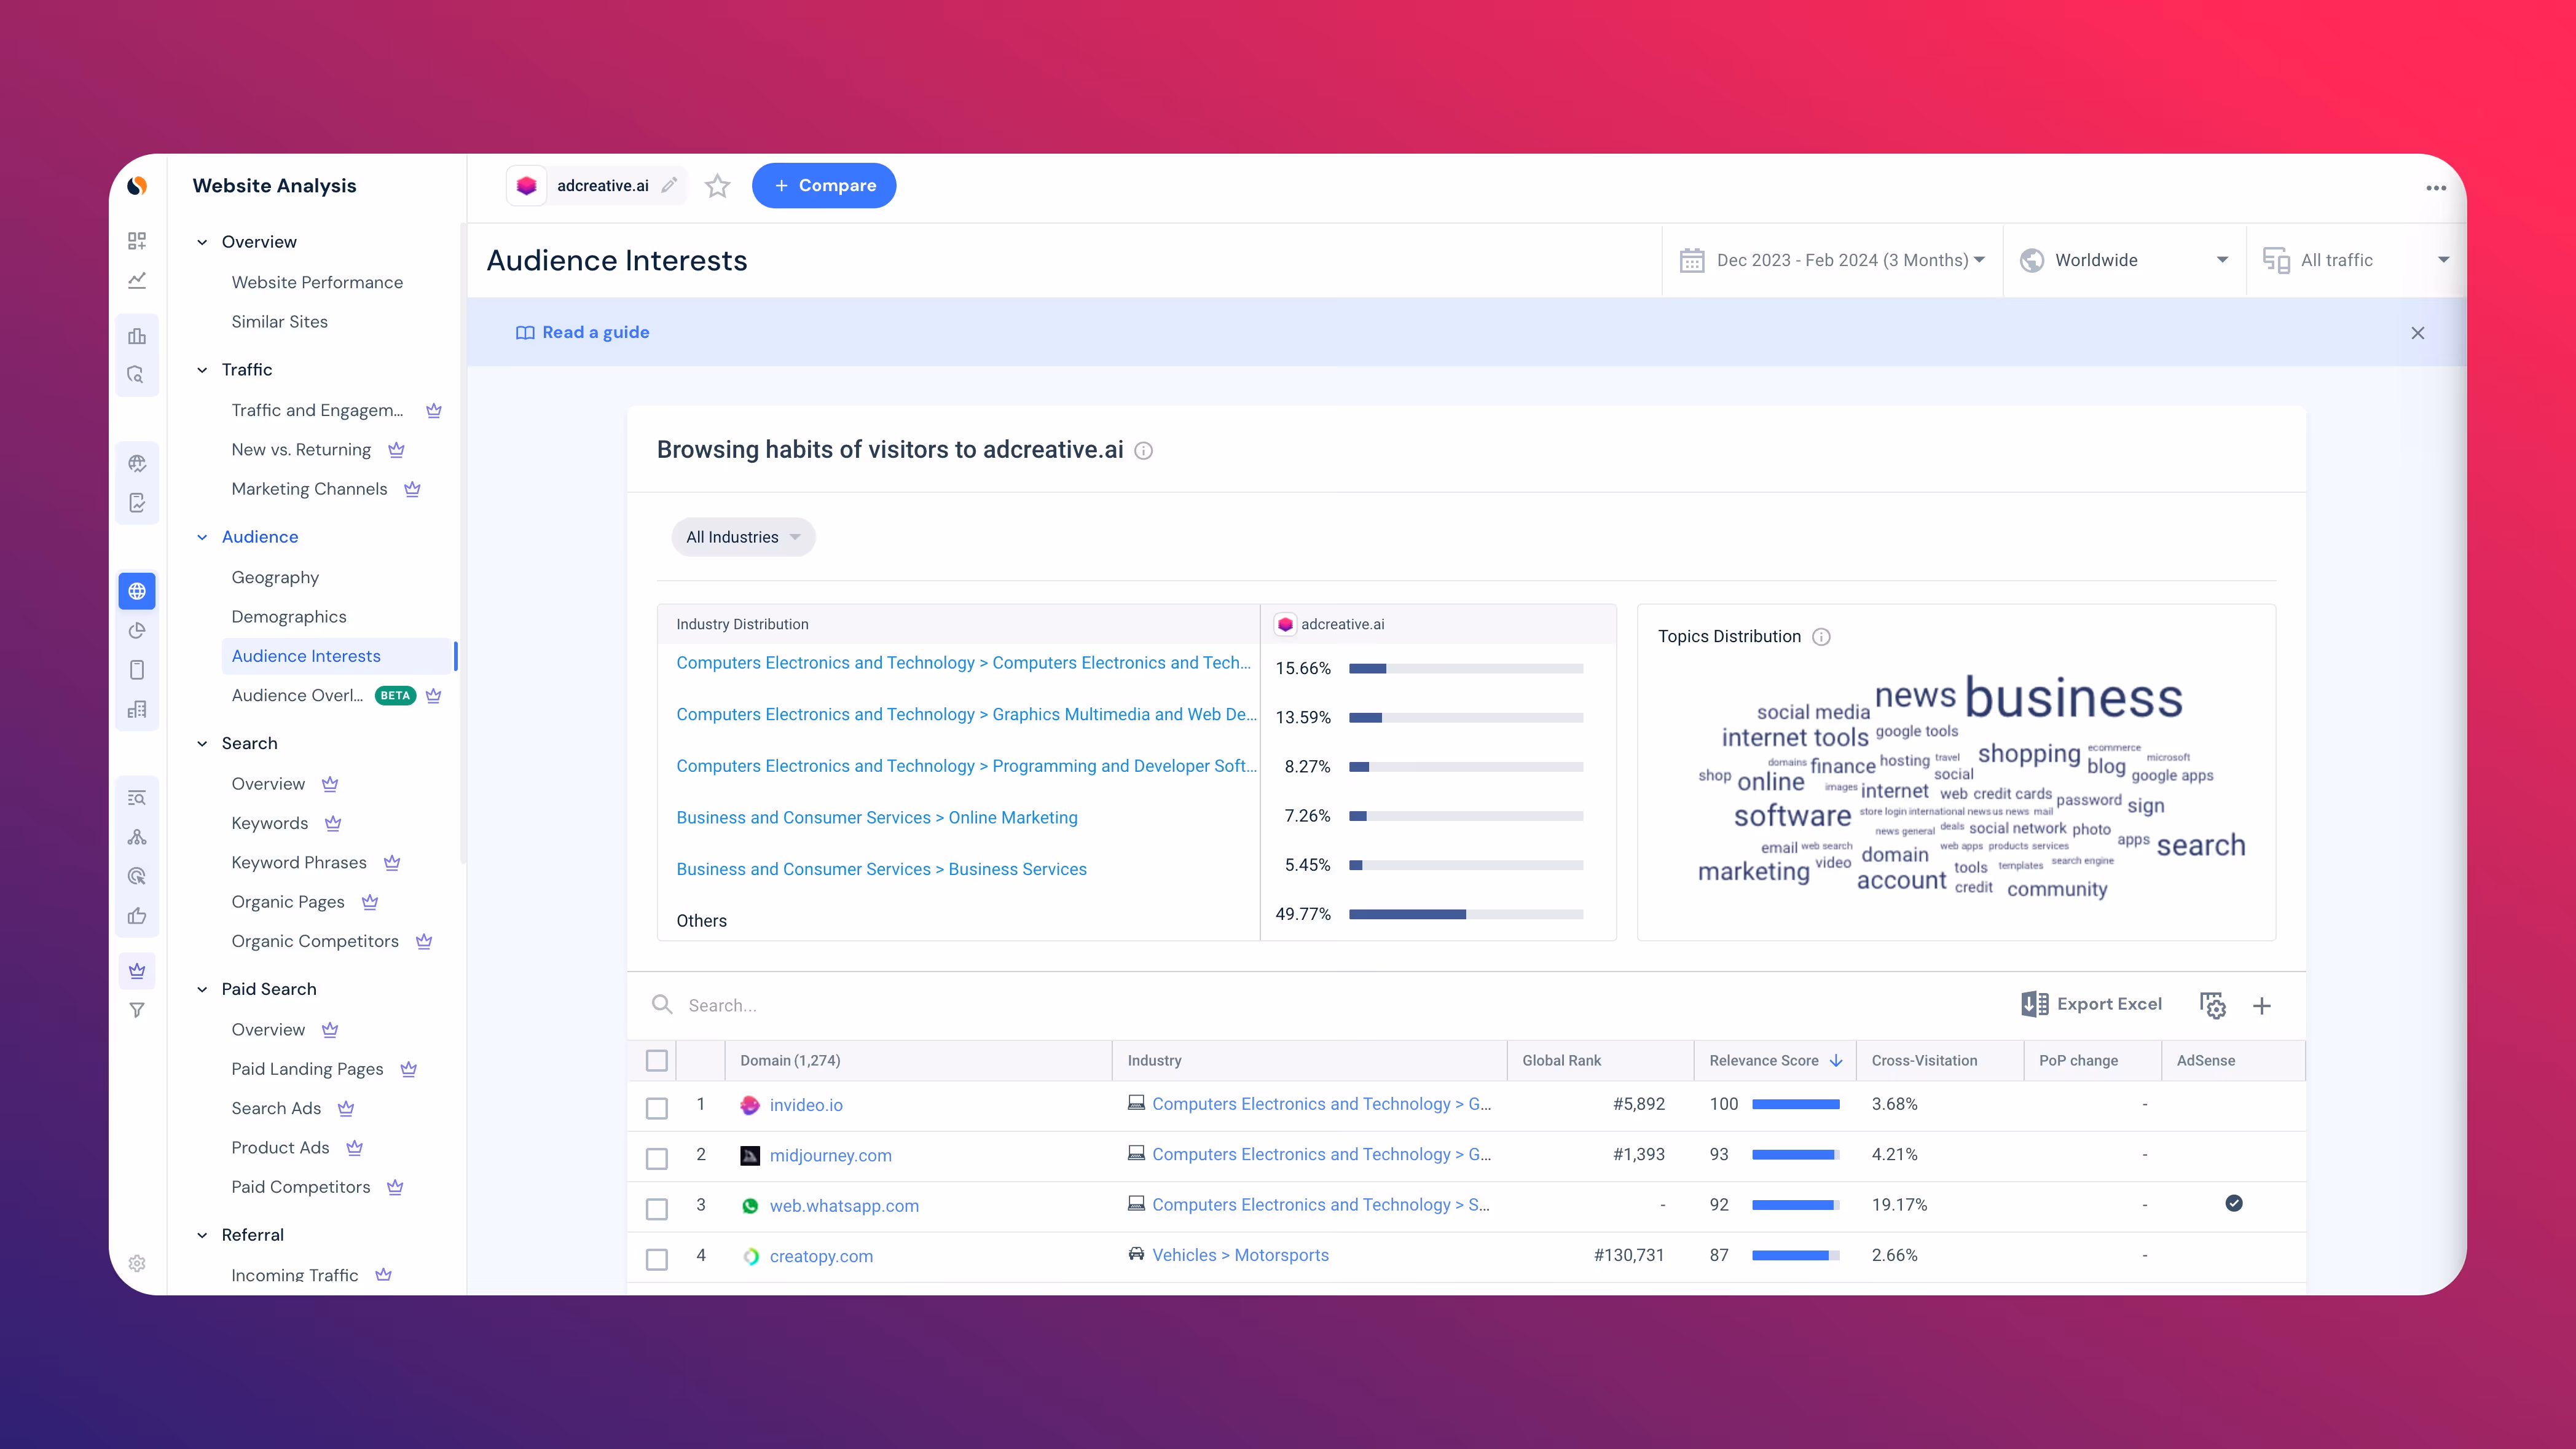Open the add-apps grid icon in rail
This screenshot has width=2576, height=1449.
tap(137, 241)
